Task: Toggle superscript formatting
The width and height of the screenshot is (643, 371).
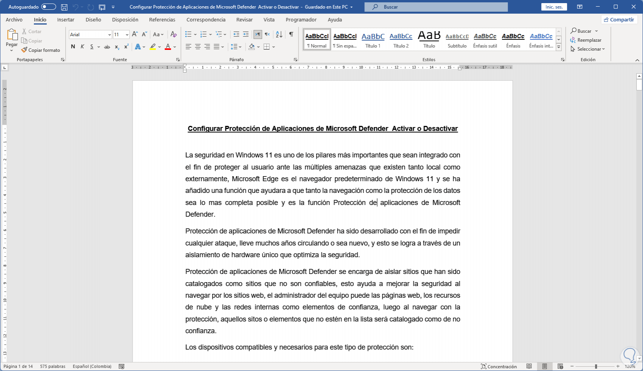Action: point(126,47)
